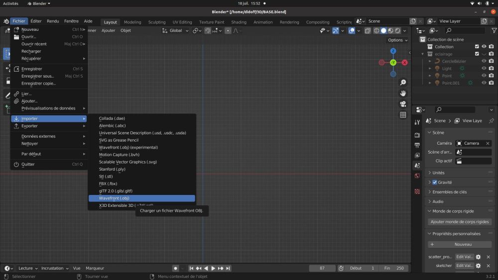Toggle the Gravité checkbox
Viewport: 498px width, 280px height.
435,183
